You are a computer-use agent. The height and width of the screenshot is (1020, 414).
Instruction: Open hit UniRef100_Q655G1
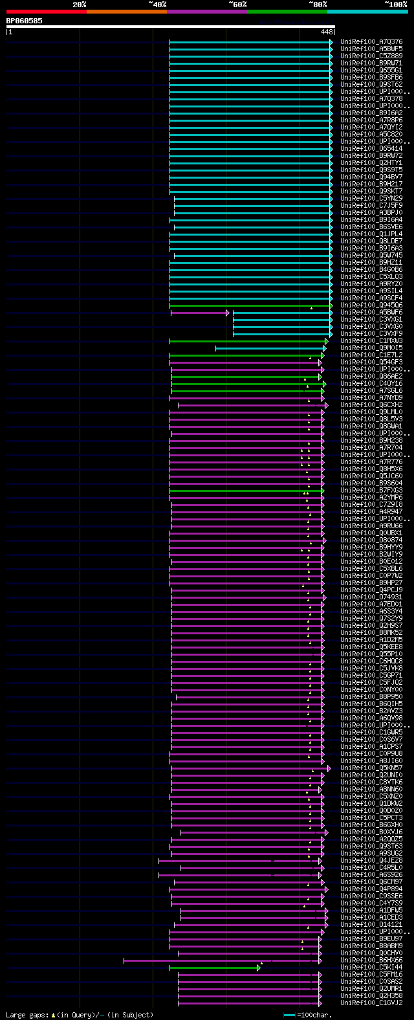point(371,71)
